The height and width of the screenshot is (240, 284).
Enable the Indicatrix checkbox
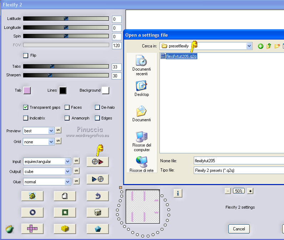(26, 118)
